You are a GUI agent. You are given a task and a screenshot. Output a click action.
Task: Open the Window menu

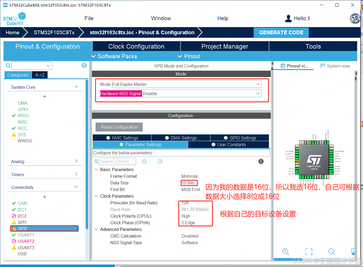[161, 18]
